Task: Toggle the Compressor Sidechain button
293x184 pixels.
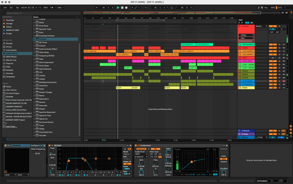Action: click(x=141, y=149)
